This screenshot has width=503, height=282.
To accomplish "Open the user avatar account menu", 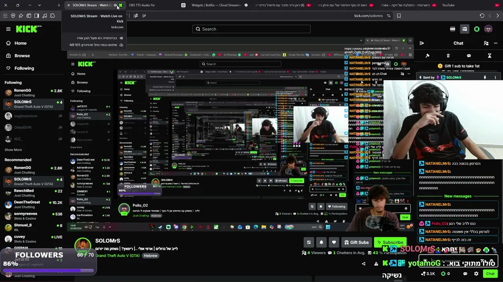I will 488,29.
